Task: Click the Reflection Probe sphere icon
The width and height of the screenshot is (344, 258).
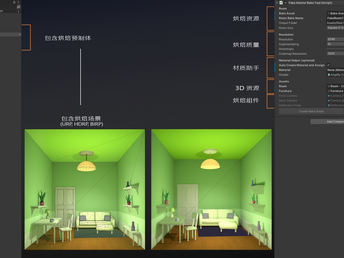Action: (329, 105)
